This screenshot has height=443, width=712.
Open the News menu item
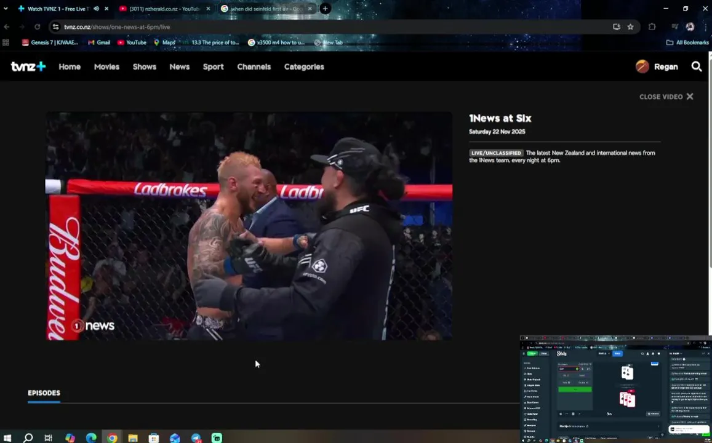point(179,66)
